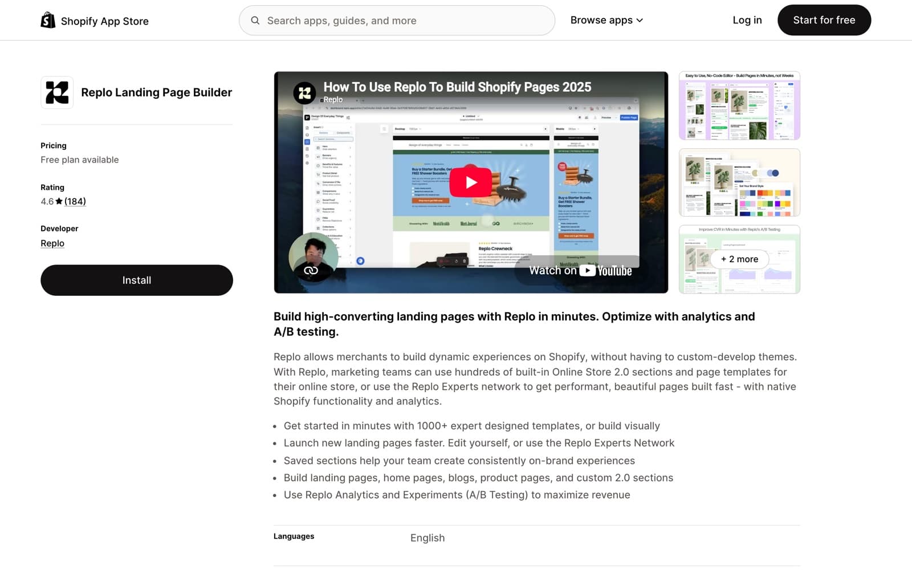The width and height of the screenshot is (912, 570).
Task: Open the Easy to Use No-Code Editor thumbnail
Action: (x=739, y=105)
